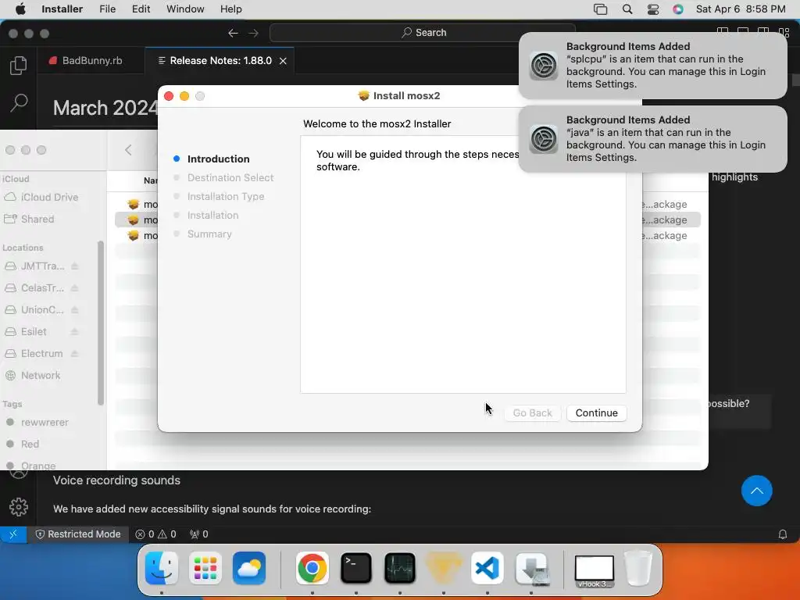The image size is (800, 600).
Task: Go back with VS Code navigation arrow
Action: point(233,33)
